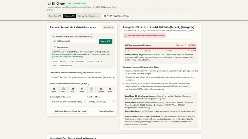248x139 pixels.
Task: Click the 100/100 // CRITICAL score text
Action: pos(186,45)
